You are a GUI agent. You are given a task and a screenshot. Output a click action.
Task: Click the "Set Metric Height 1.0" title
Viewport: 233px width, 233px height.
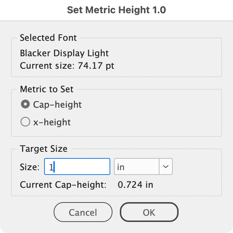pyautogui.click(x=116, y=10)
